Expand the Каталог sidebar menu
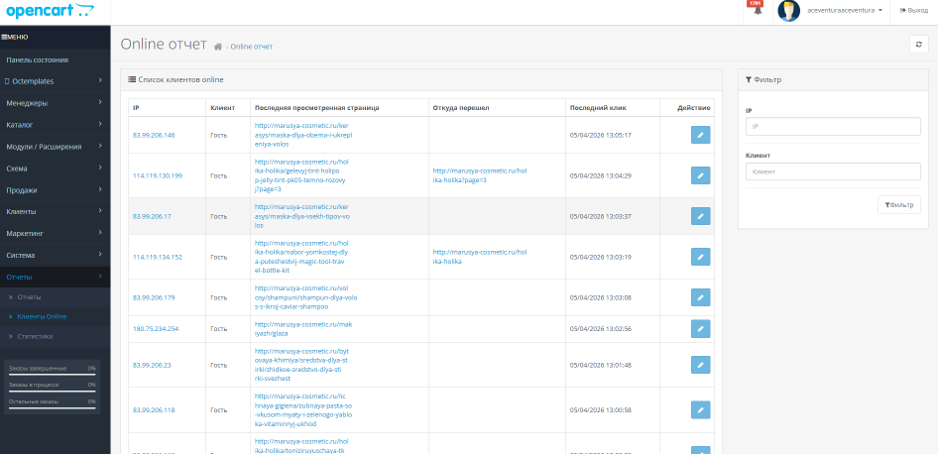938x454 pixels. click(x=55, y=125)
